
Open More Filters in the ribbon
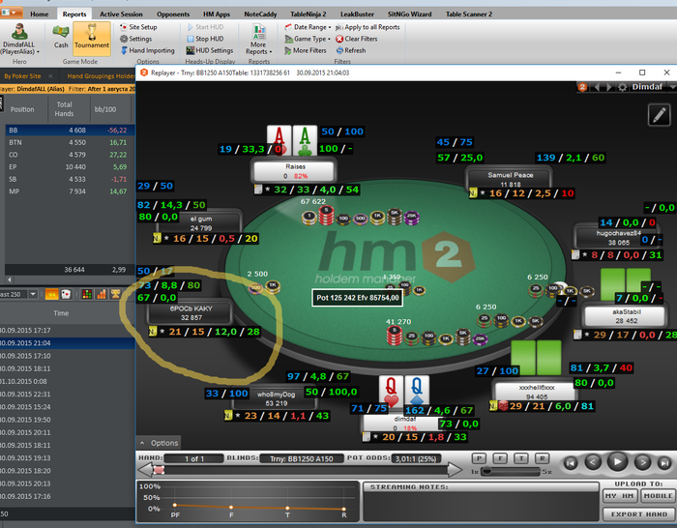point(306,50)
